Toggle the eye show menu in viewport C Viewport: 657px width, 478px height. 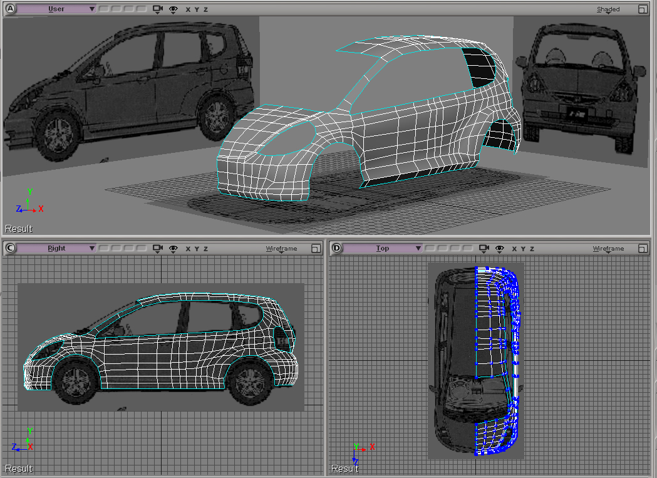(x=173, y=249)
